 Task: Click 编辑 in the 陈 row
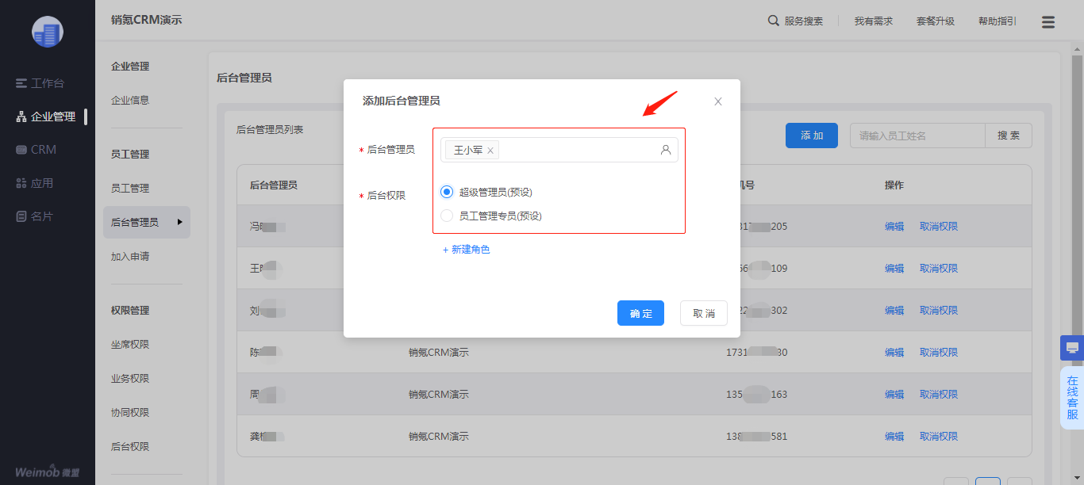(x=894, y=353)
